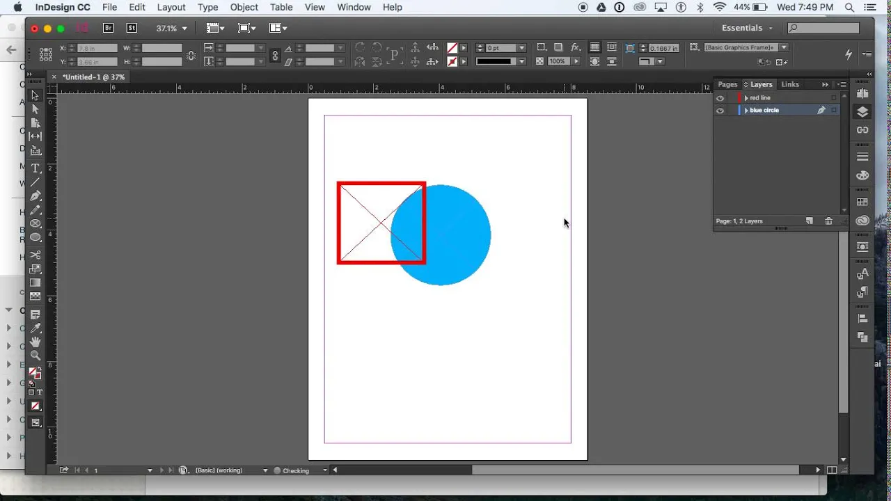Select the Hand tool
The width and height of the screenshot is (891, 501).
[35, 342]
